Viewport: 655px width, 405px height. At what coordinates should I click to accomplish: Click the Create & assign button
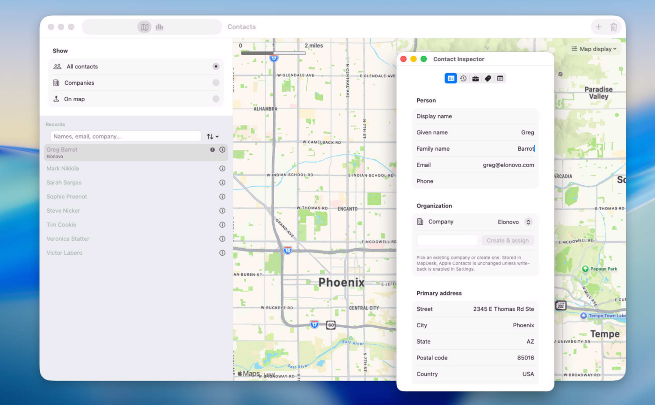tap(508, 241)
